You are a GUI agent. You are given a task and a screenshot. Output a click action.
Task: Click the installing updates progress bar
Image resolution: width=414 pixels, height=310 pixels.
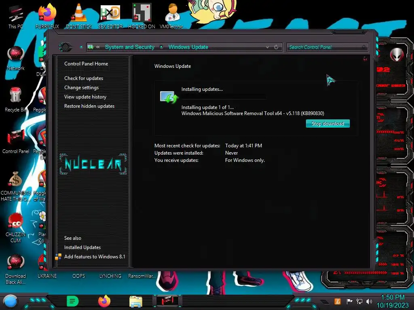tap(224, 97)
